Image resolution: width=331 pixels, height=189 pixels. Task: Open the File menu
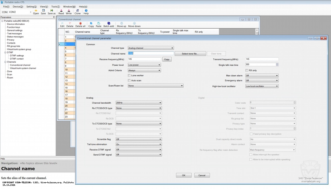(x=6, y=7)
